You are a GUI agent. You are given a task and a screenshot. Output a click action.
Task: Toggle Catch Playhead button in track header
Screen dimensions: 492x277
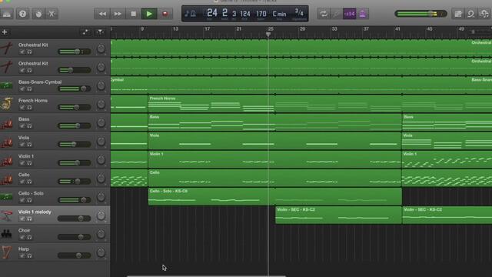pyautogui.click(x=85, y=32)
